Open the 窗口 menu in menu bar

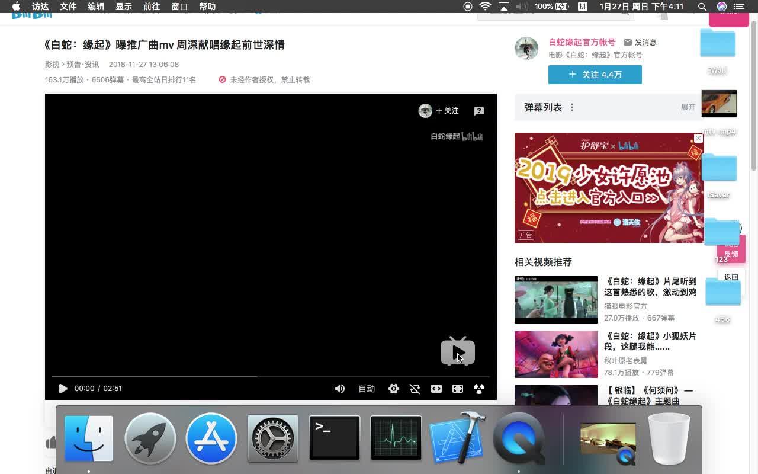point(179,7)
